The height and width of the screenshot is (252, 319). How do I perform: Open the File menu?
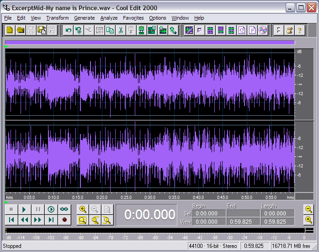[8, 18]
